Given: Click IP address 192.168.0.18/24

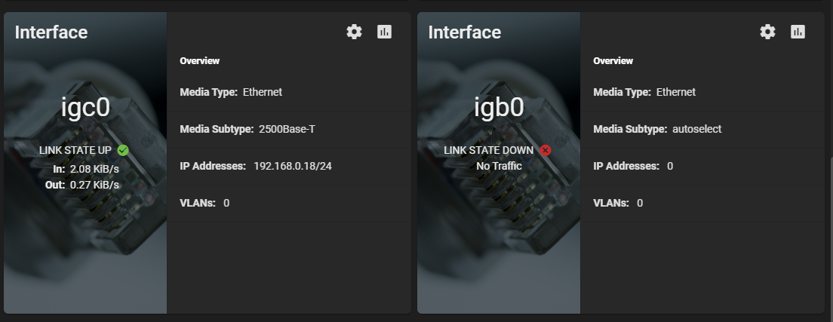Looking at the screenshot, I should 293,167.
